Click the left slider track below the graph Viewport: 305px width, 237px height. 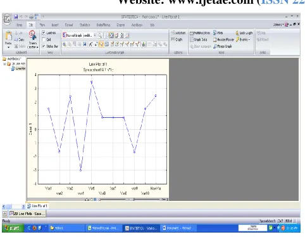(113, 199)
